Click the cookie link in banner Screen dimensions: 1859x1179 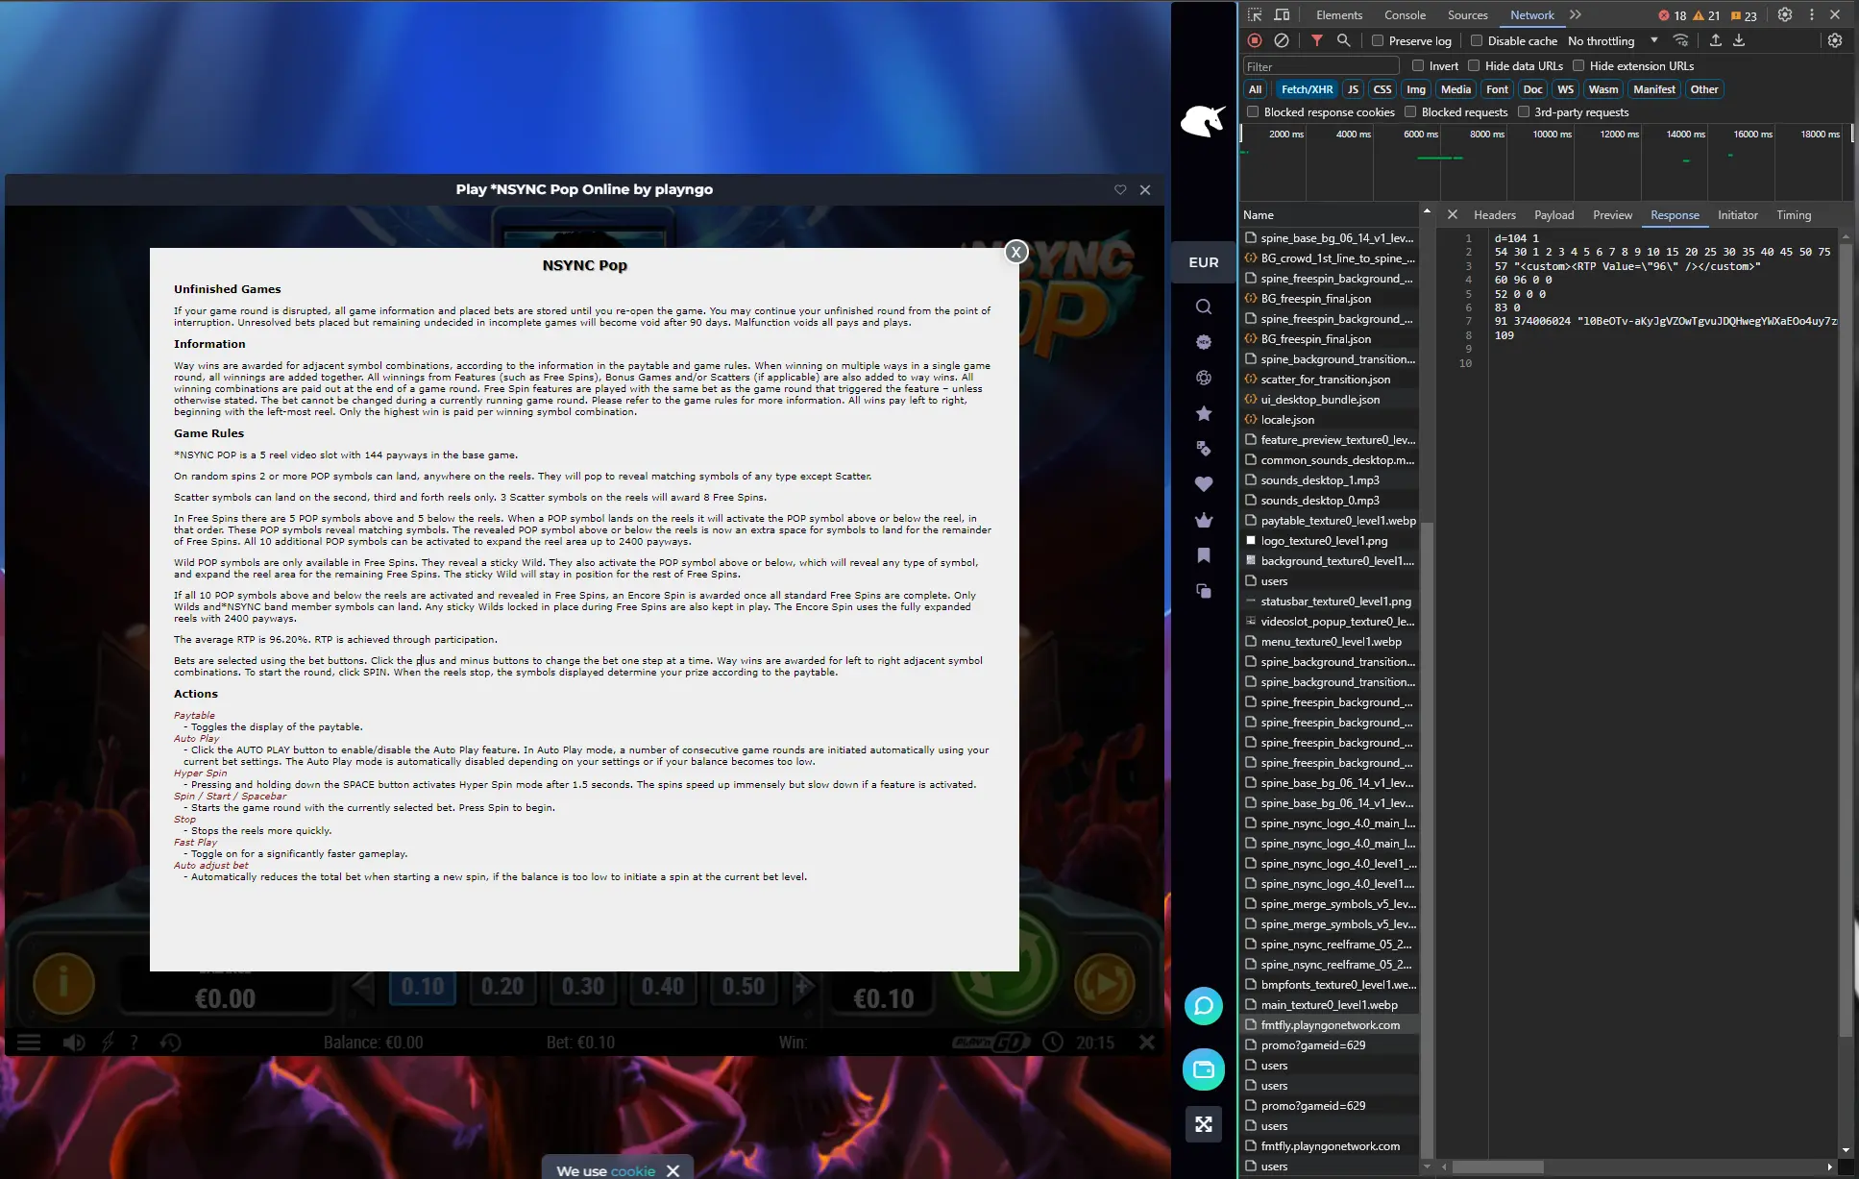coord(633,1170)
